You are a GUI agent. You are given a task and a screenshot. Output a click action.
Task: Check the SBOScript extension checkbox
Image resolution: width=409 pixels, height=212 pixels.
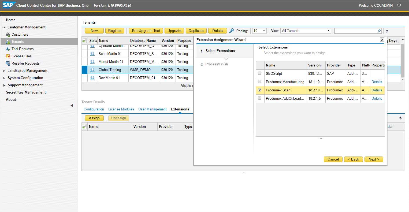pos(260,73)
